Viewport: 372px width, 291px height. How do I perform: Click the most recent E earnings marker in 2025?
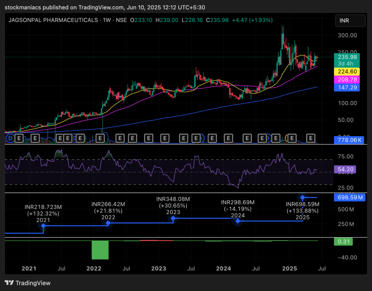[x=311, y=138]
